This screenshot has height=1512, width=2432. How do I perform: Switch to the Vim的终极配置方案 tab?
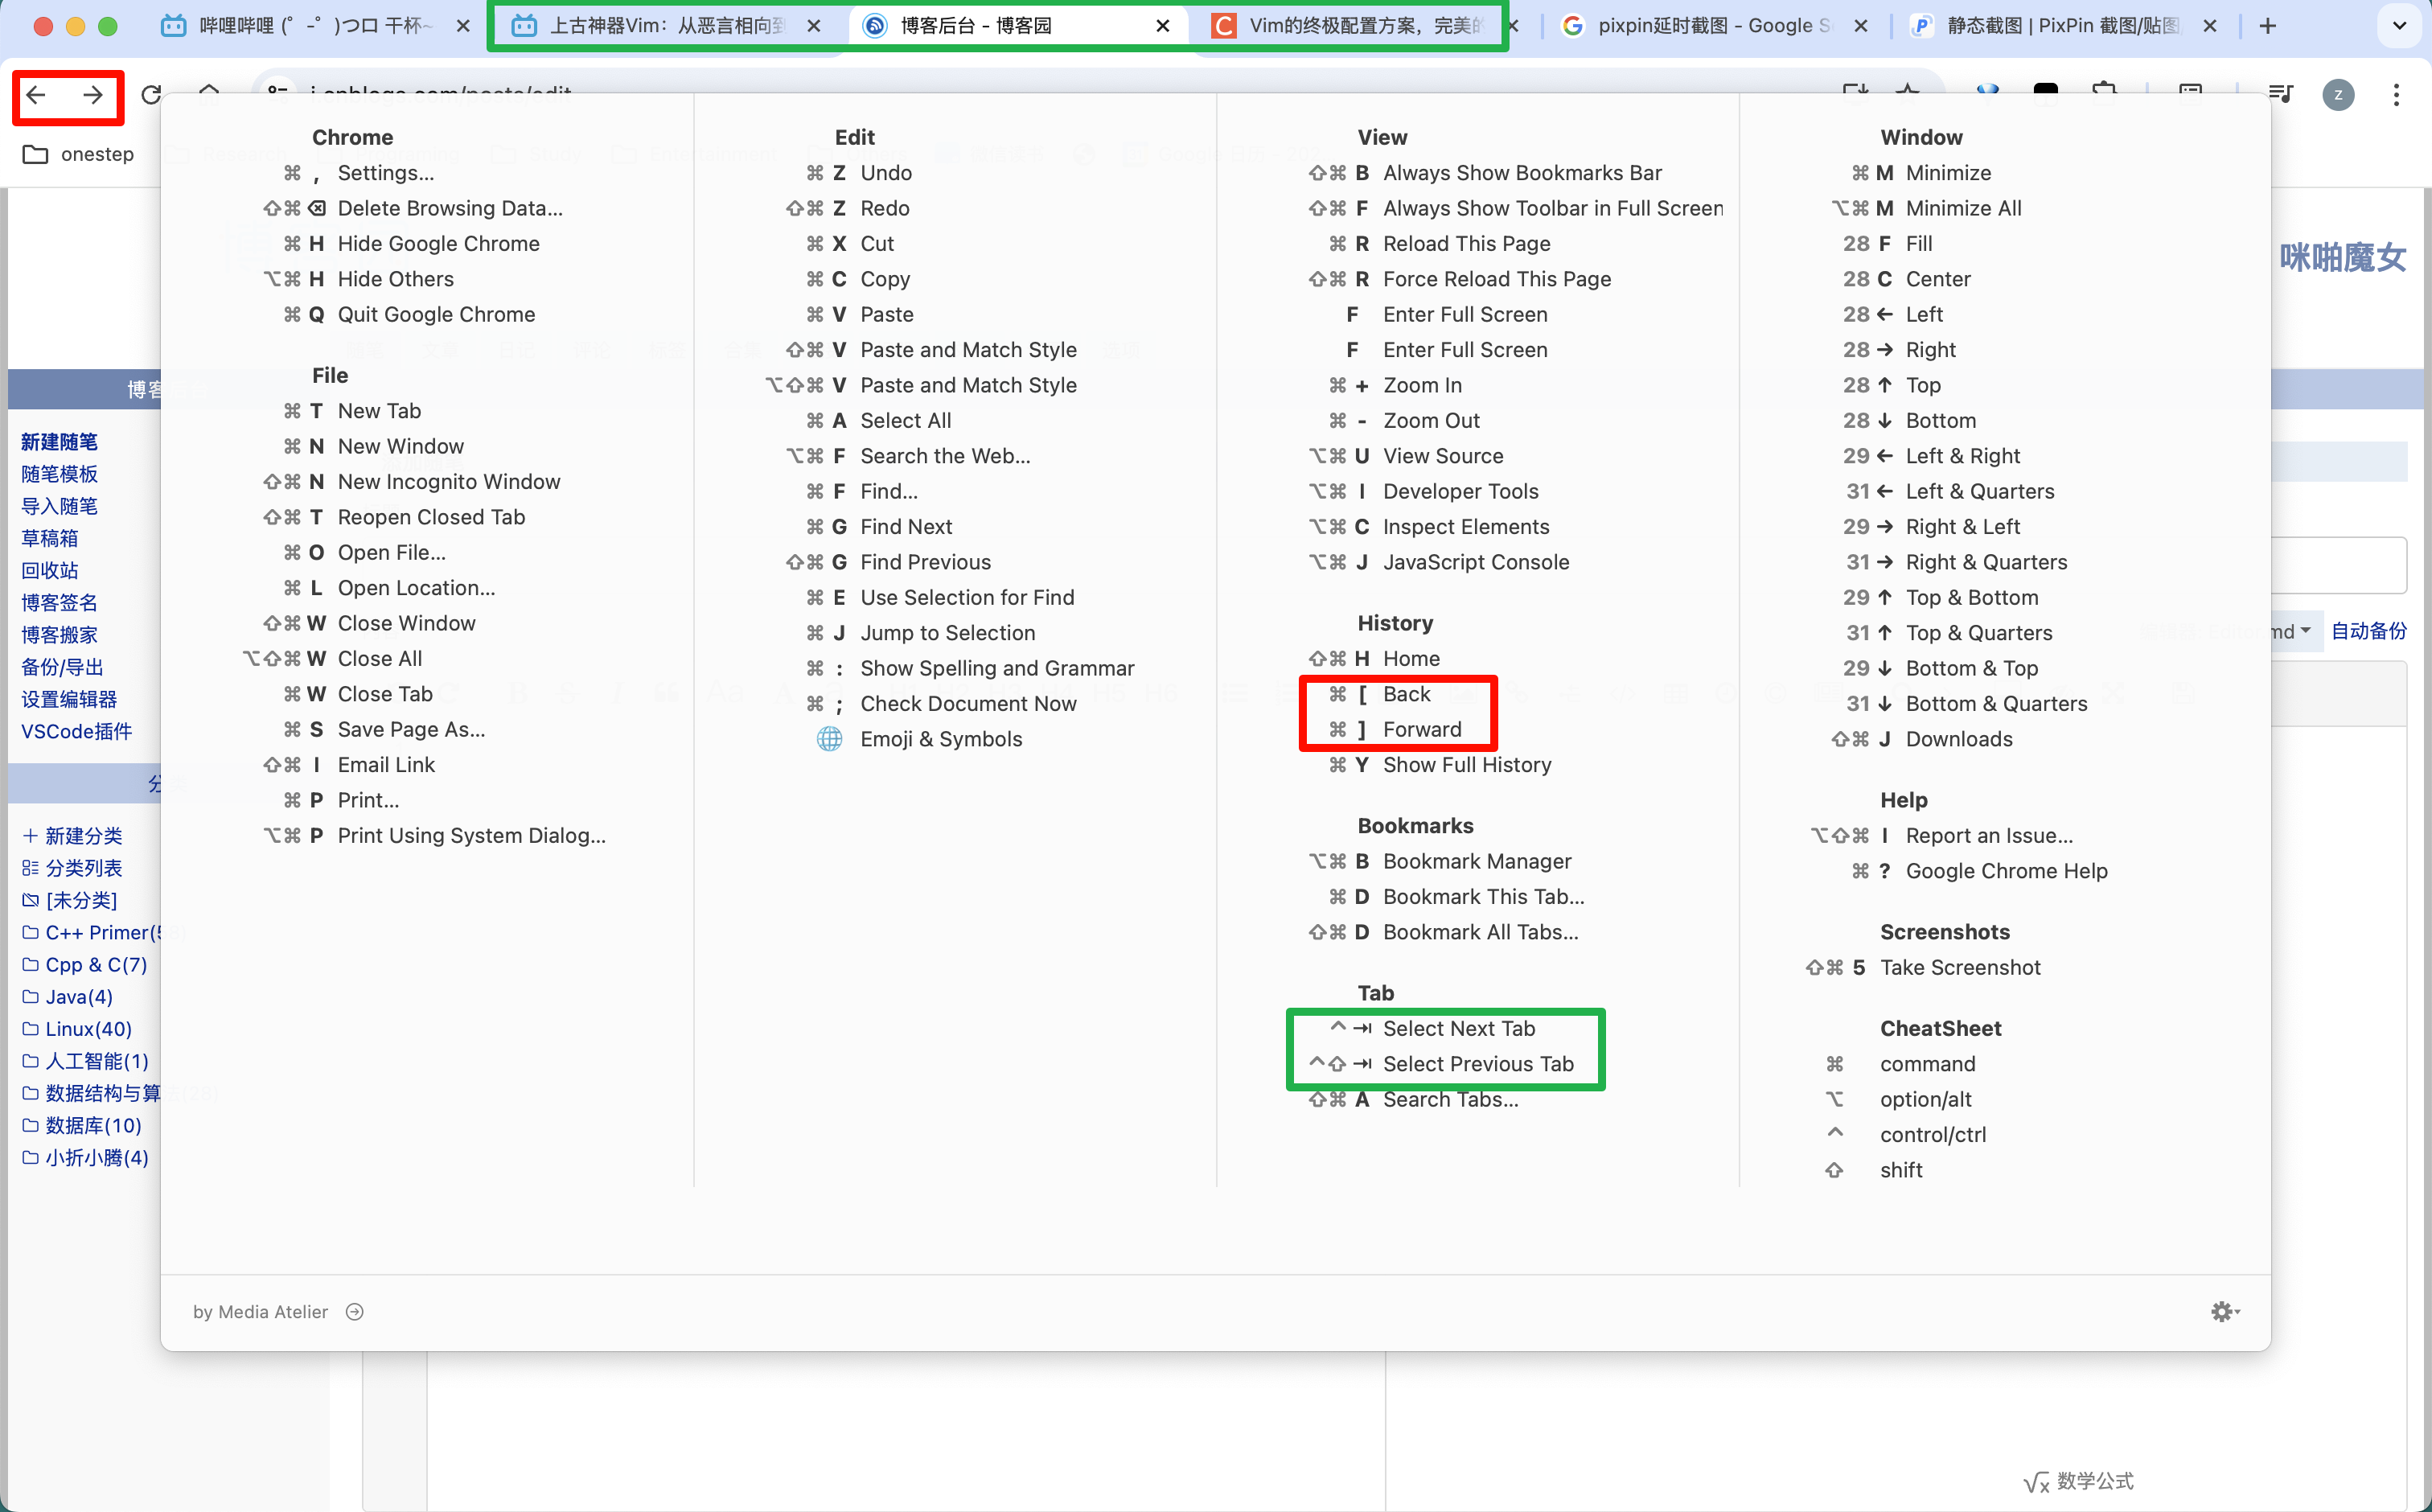(1365, 26)
